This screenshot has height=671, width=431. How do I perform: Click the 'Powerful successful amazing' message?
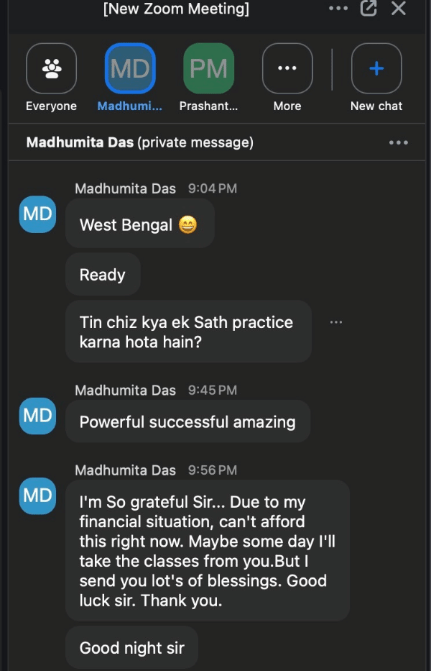point(187,422)
